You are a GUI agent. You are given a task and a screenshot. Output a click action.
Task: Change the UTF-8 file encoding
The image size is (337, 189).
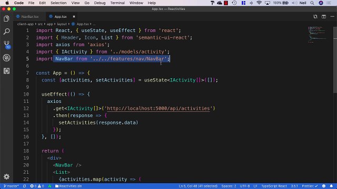point(245,186)
